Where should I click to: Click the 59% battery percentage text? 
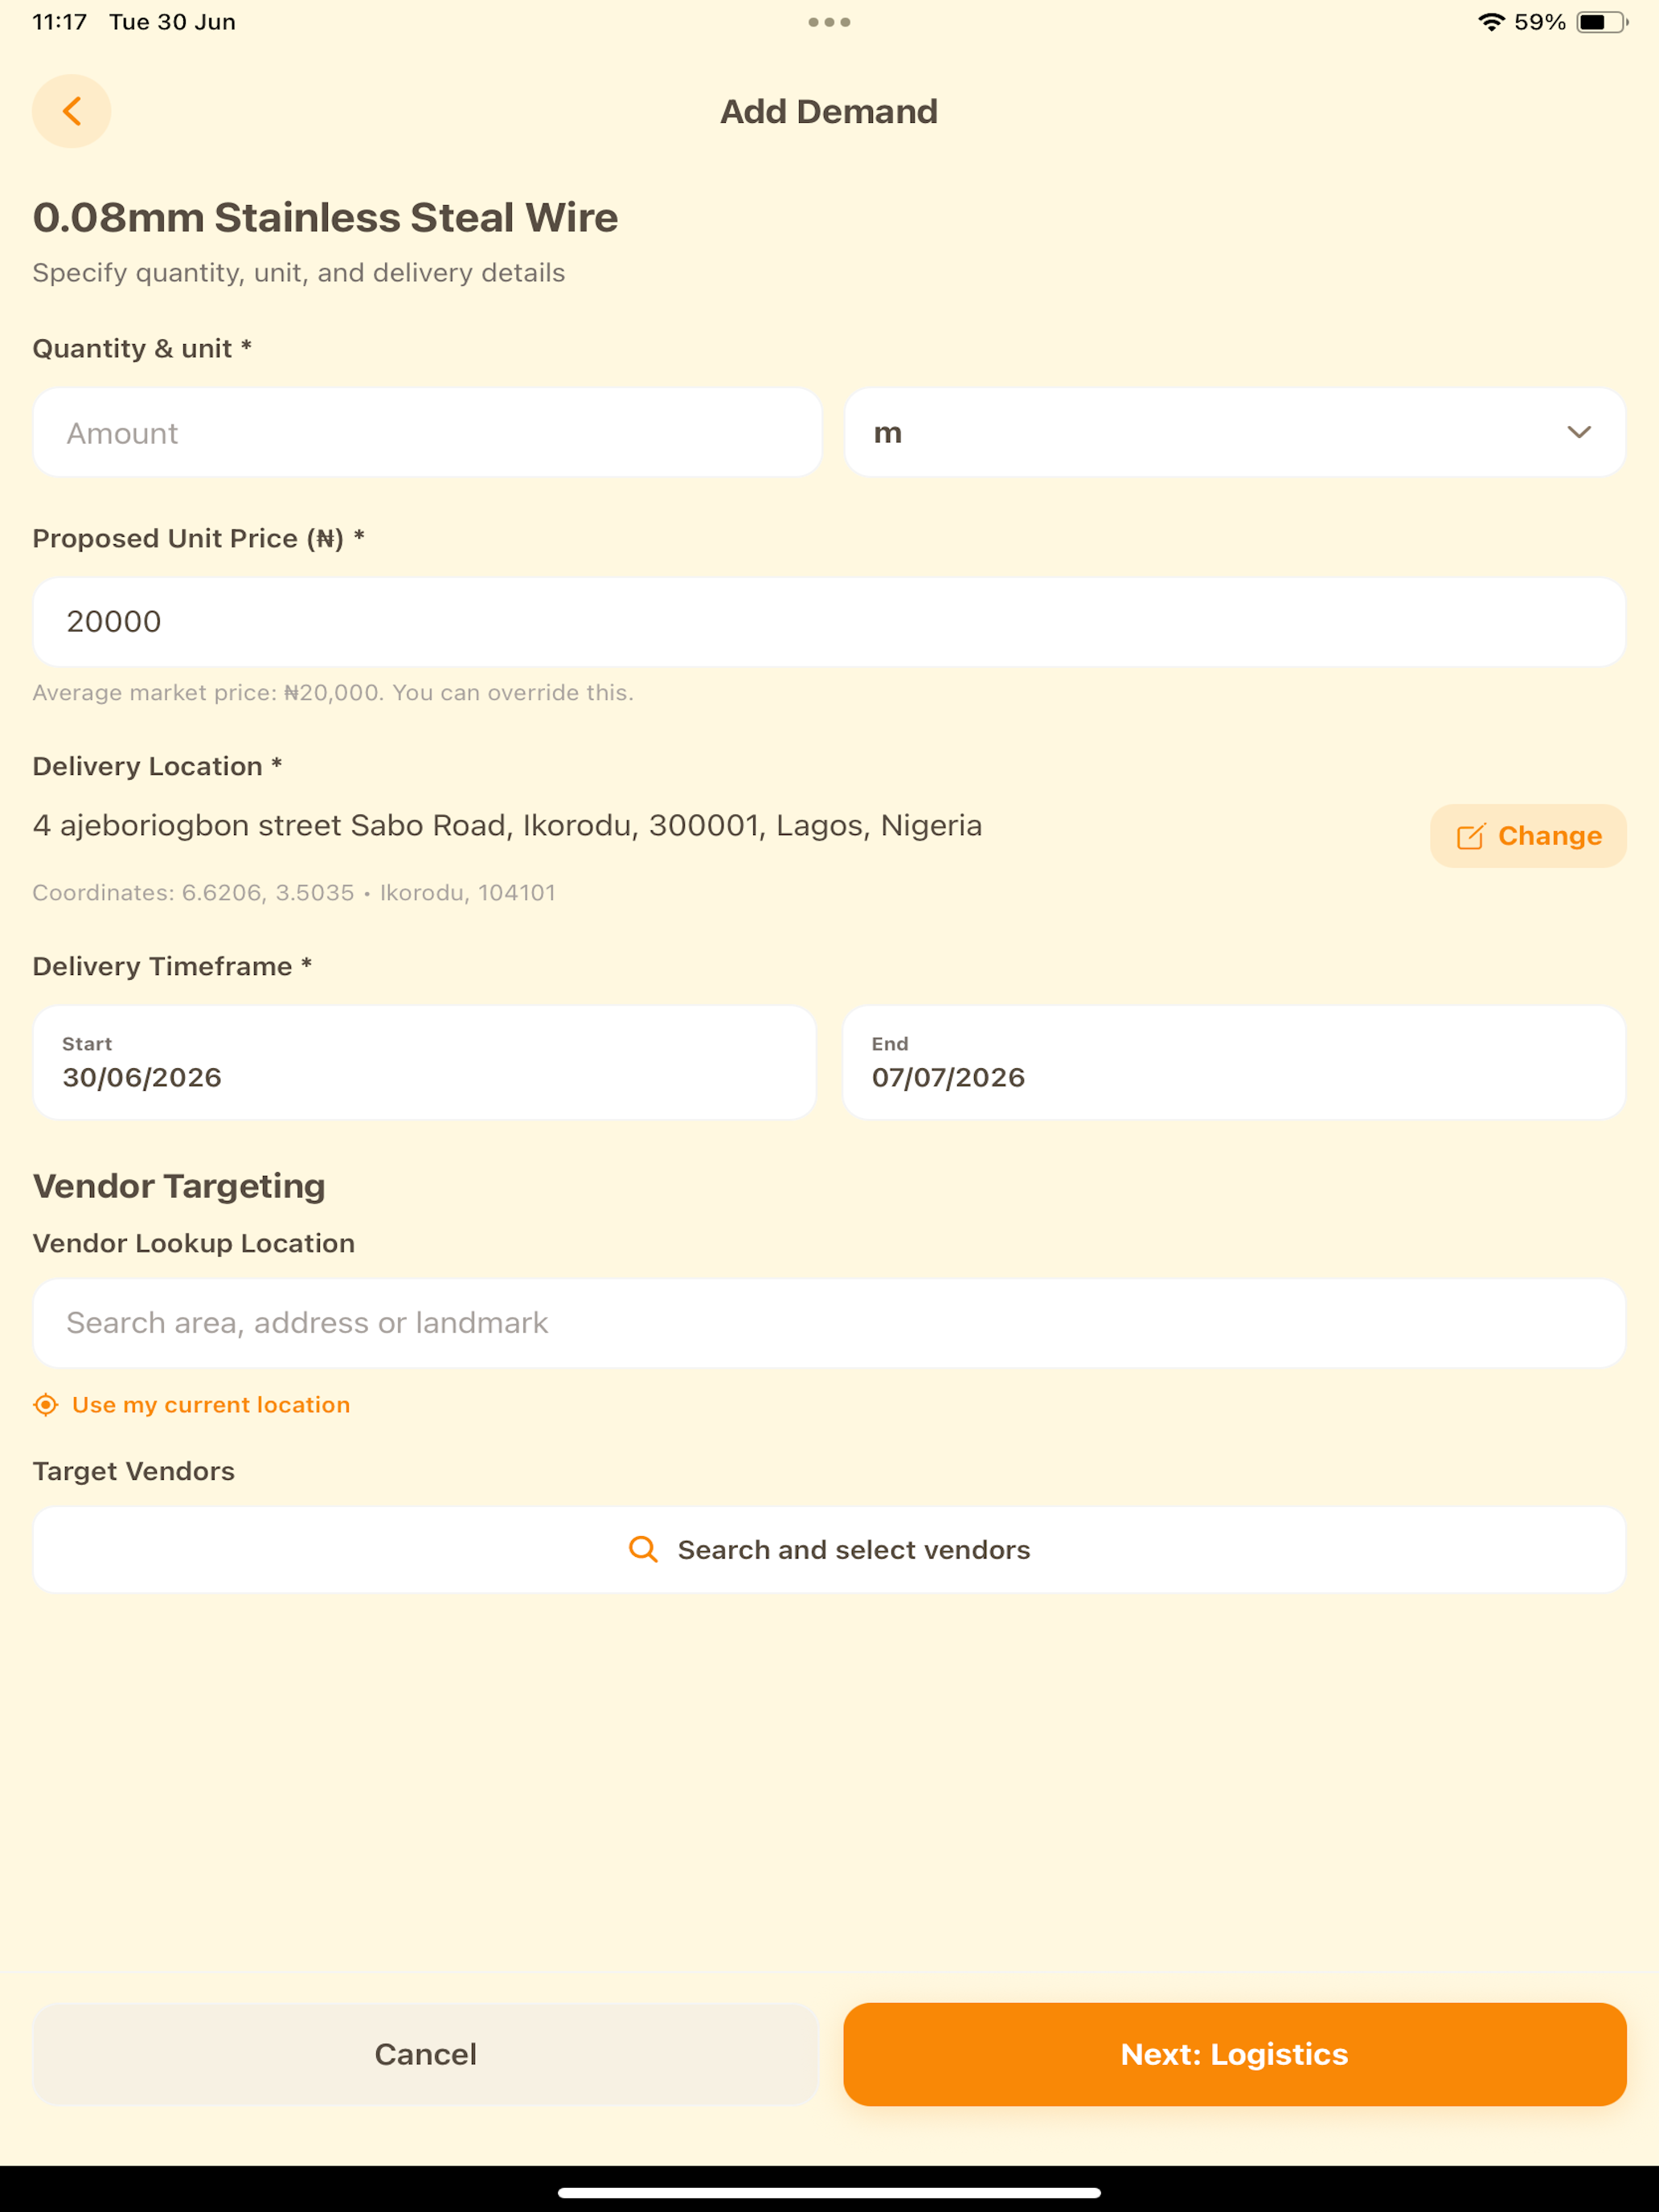(1540, 22)
